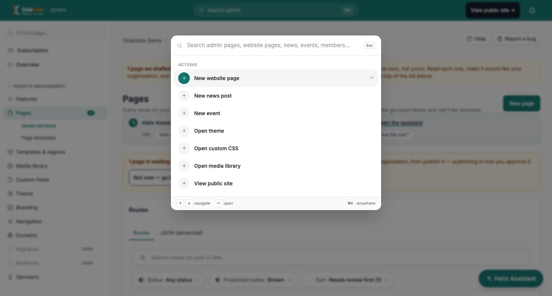Switch to the Routes tab
Viewport: 552px width, 296px height.
pyautogui.click(x=141, y=233)
